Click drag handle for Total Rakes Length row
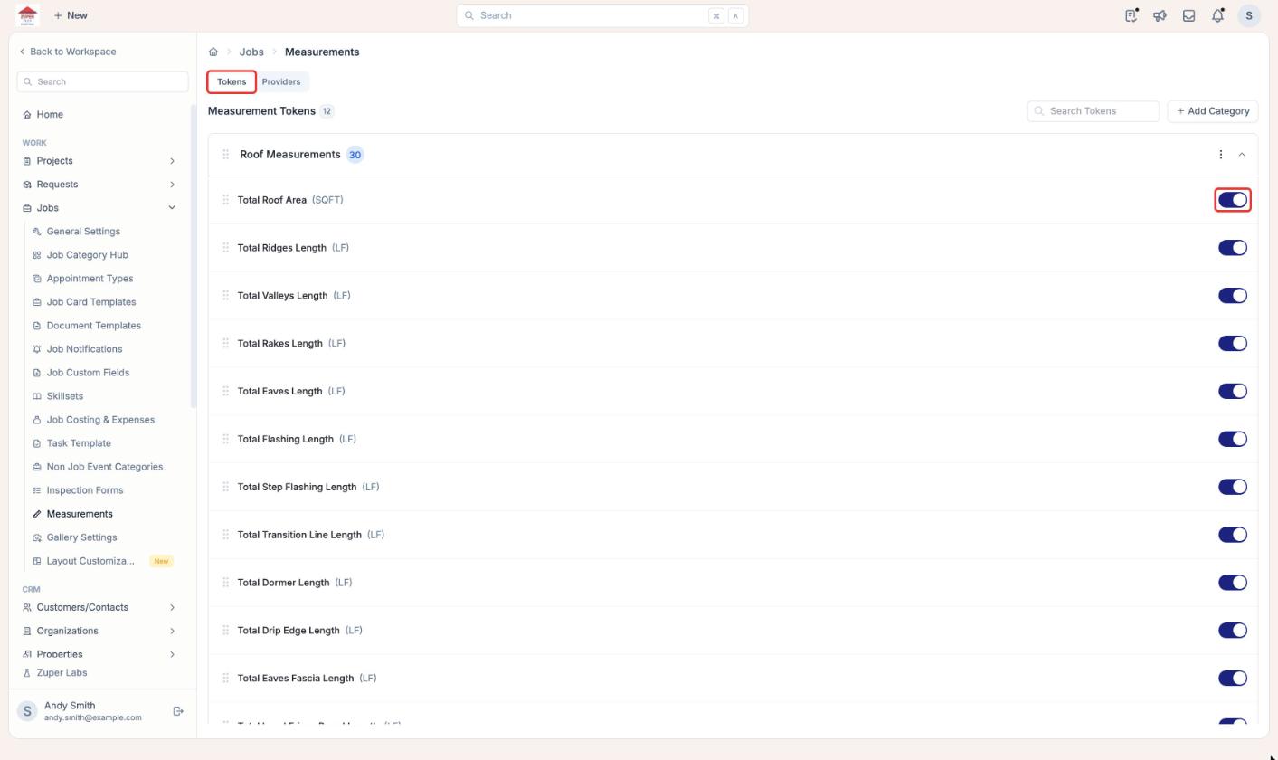 (225, 344)
